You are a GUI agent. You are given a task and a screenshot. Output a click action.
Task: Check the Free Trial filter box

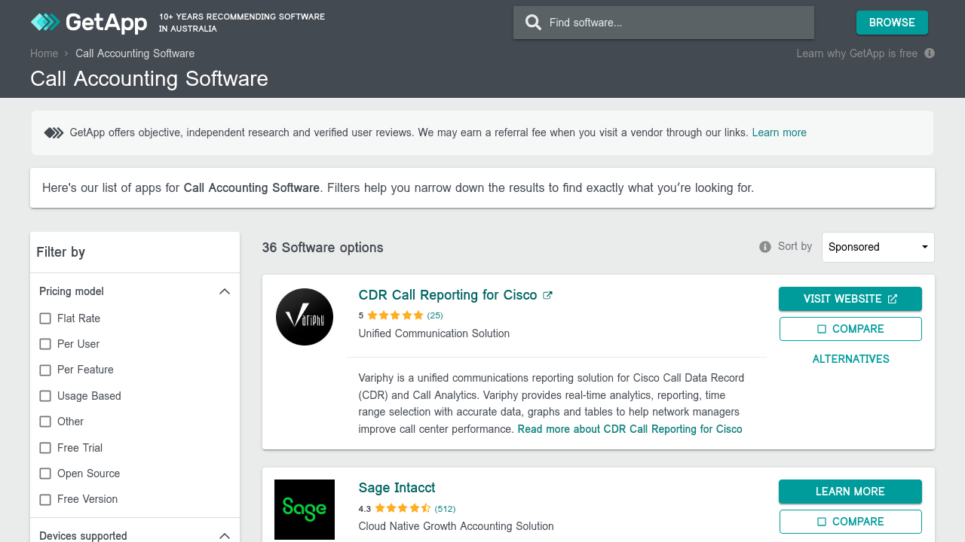[45, 448]
